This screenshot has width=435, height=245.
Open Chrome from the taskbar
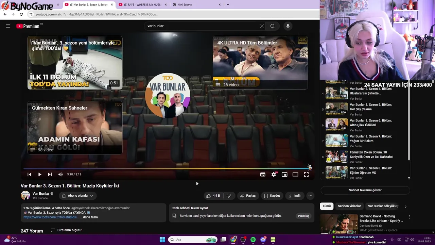pyautogui.click(x=233, y=240)
